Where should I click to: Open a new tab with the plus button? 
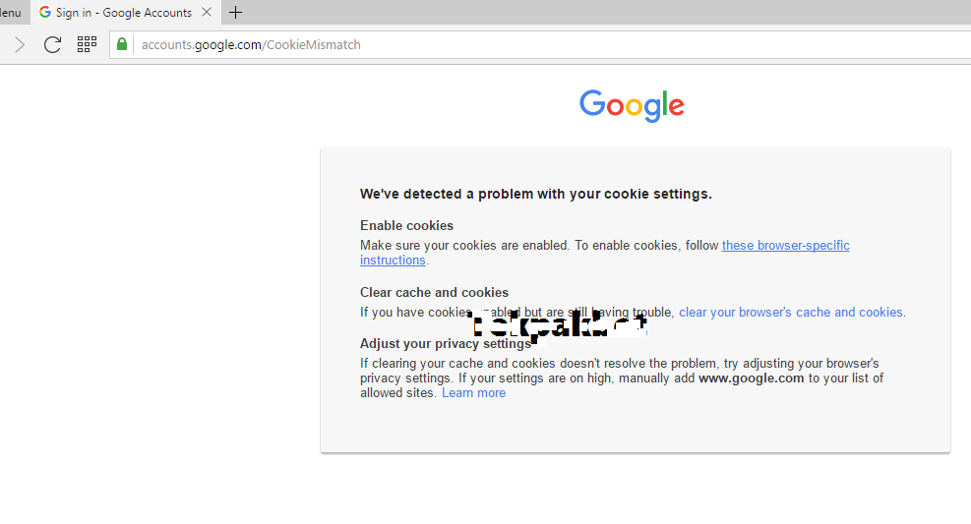point(235,13)
